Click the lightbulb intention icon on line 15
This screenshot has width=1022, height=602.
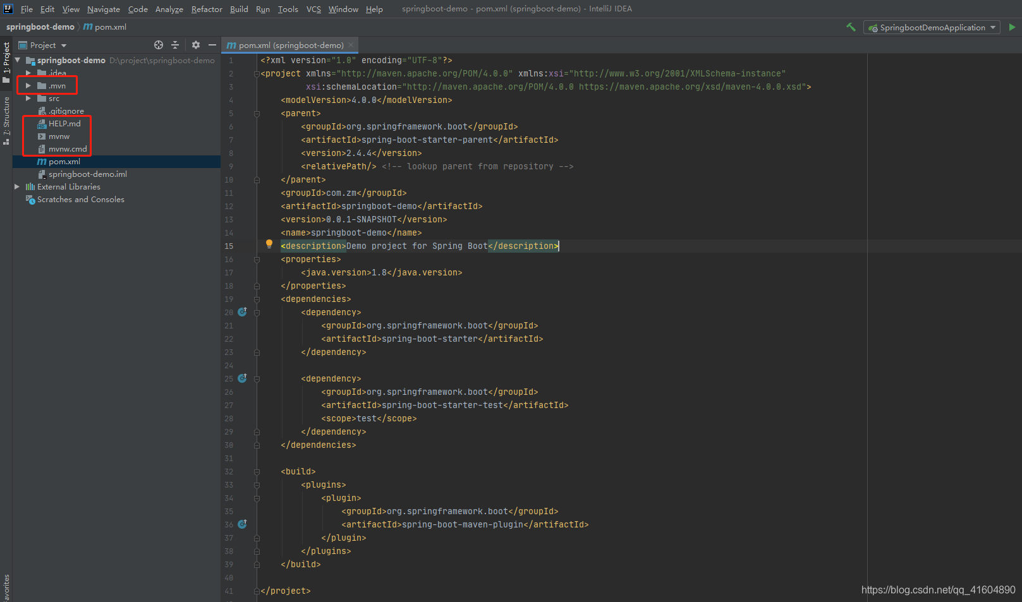269,244
